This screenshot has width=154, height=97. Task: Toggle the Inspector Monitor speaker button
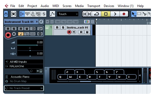[x=14, y=34]
